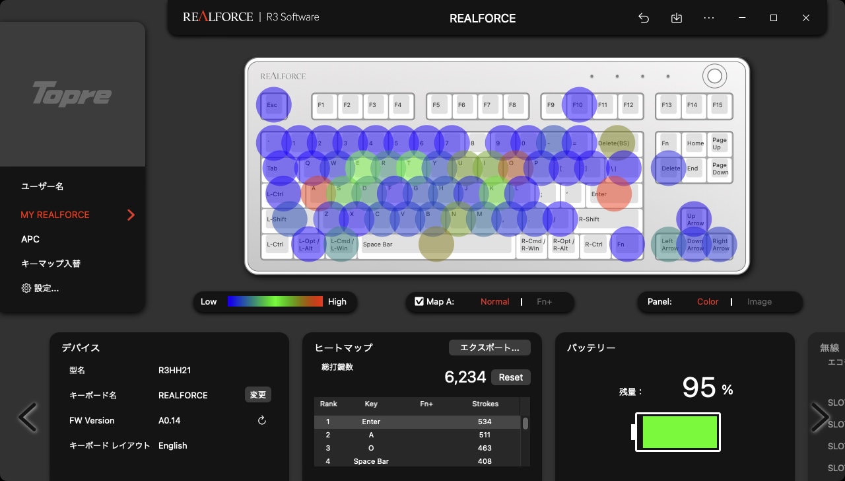This screenshot has width=845, height=481.
Task: Expand the right panel with the chevron arrow
Action: (x=820, y=417)
